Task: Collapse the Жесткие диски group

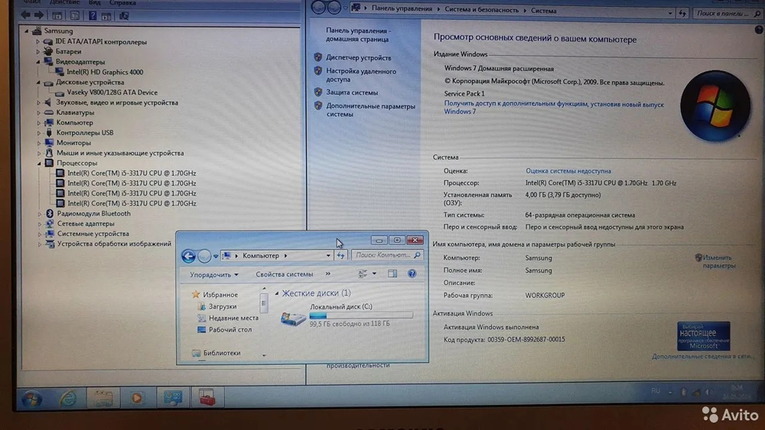Action: coord(277,293)
